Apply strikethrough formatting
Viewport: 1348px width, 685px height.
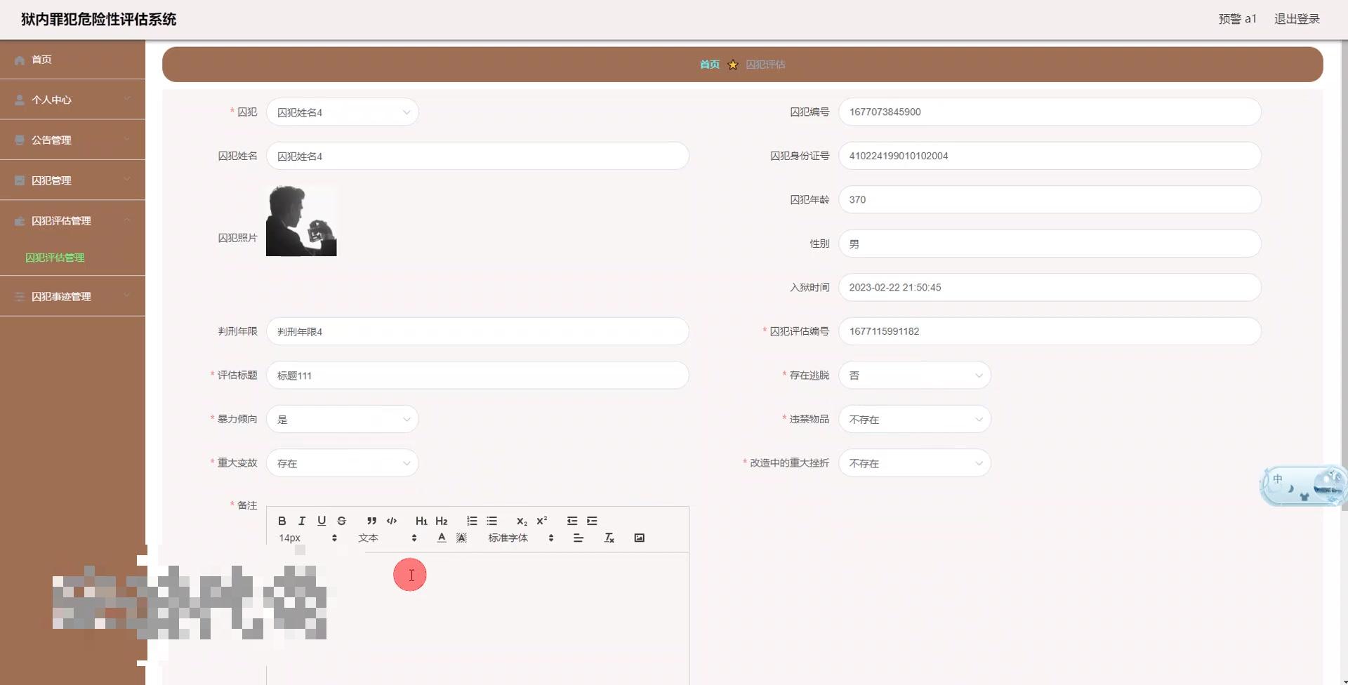341,521
